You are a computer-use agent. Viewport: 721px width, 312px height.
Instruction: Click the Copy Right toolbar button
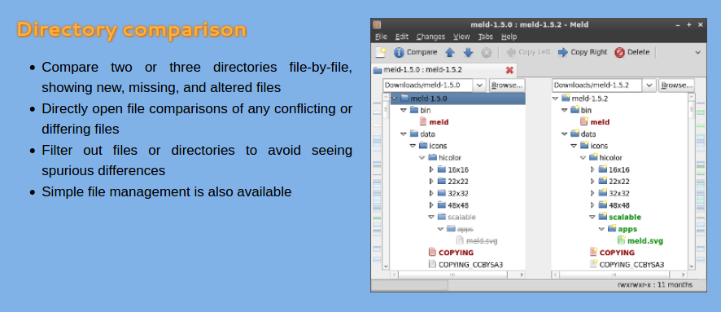(x=582, y=52)
